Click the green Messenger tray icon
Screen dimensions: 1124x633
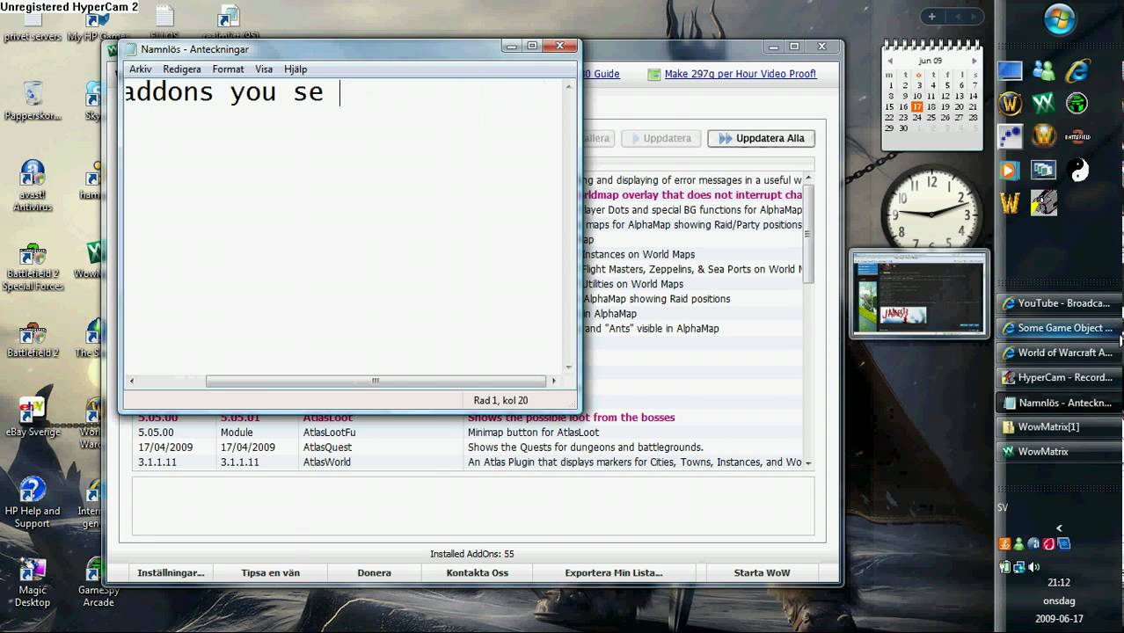point(1018,544)
